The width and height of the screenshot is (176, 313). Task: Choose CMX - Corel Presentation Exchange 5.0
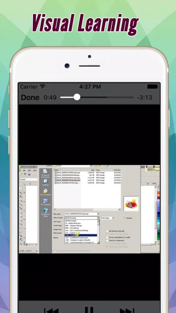click(81, 242)
